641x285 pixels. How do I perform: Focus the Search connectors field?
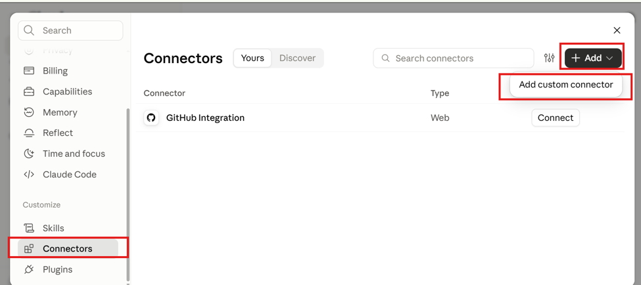point(454,58)
